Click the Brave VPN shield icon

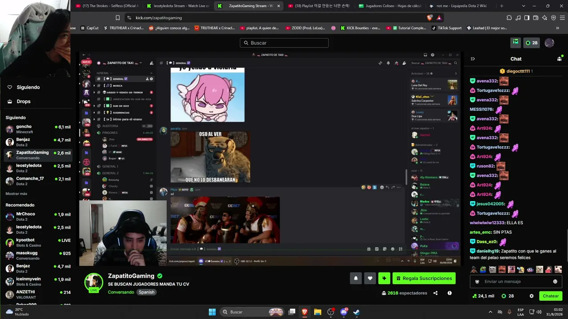(x=553, y=18)
